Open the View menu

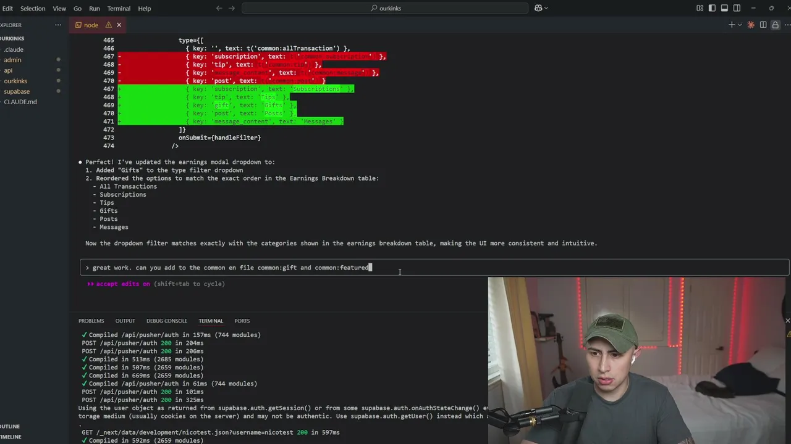click(x=59, y=9)
